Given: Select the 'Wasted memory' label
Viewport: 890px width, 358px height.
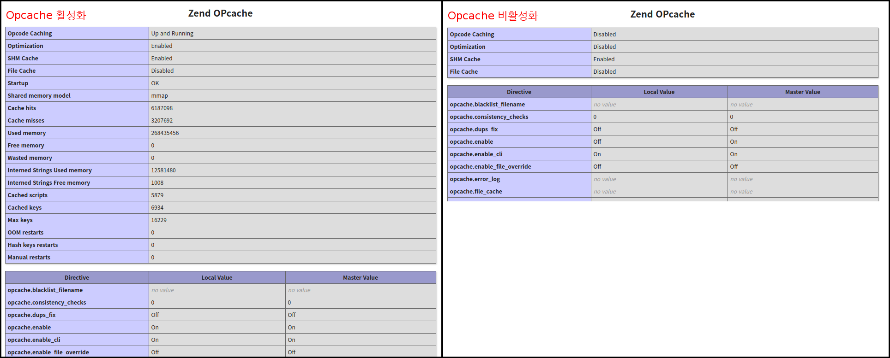Looking at the screenshot, I should point(30,158).
